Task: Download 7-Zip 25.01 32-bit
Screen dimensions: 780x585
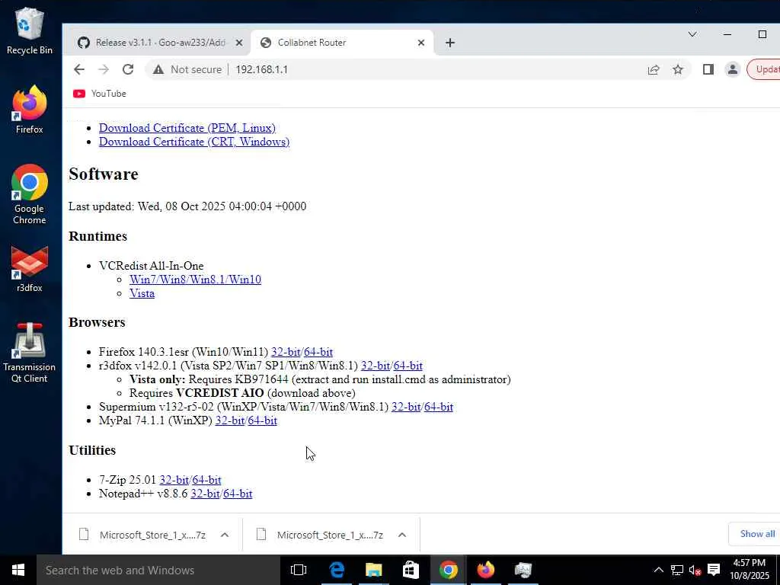Action: click(x=174, y=480)
